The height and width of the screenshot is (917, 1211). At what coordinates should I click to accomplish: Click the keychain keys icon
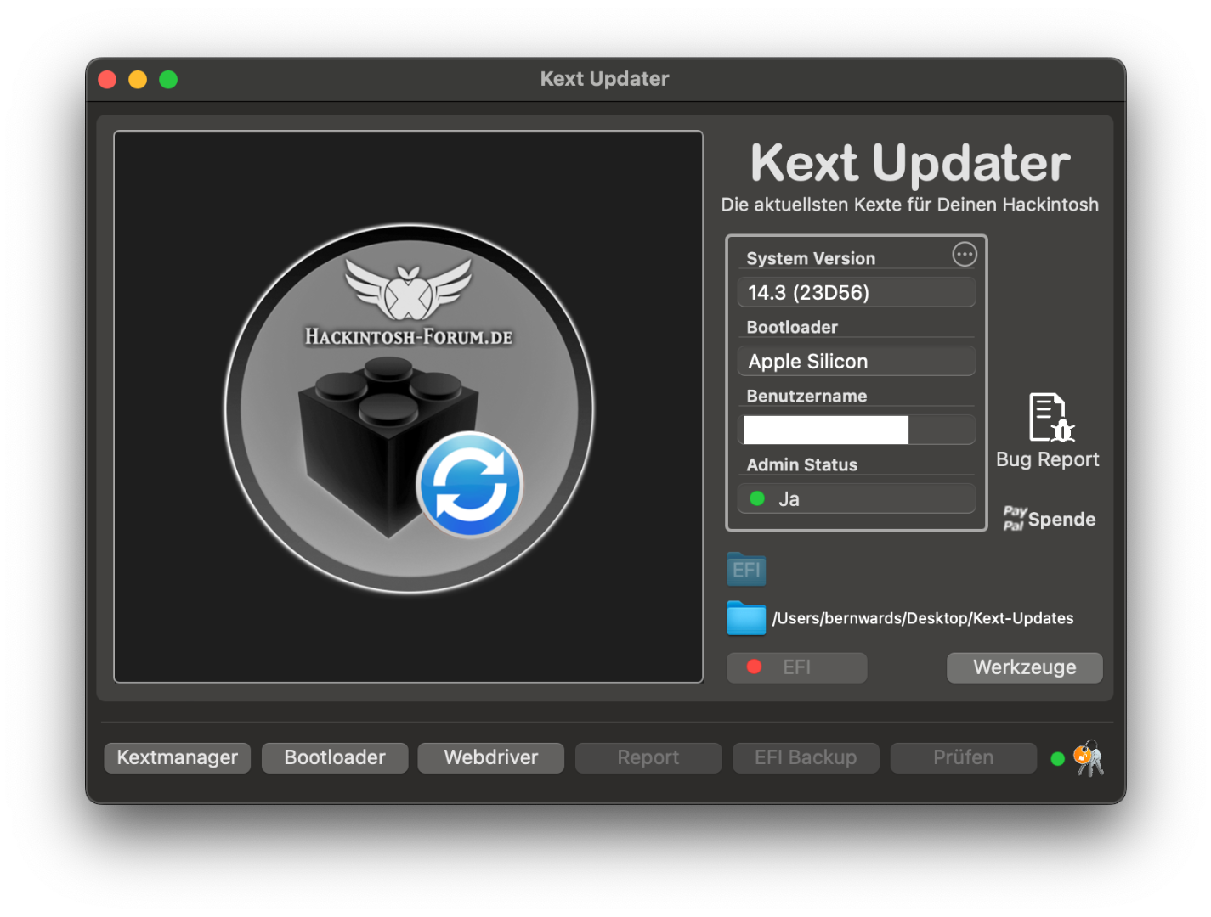coord(1089,758)
